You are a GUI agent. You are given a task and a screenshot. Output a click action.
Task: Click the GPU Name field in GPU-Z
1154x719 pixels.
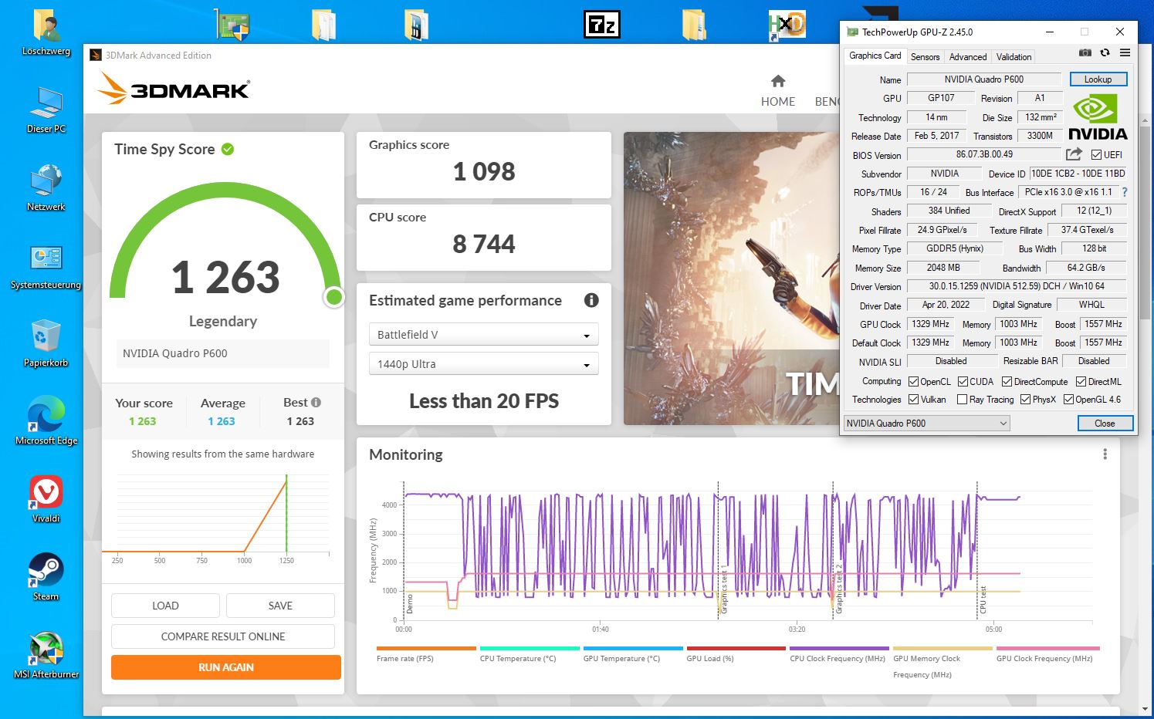coord(983,79)
